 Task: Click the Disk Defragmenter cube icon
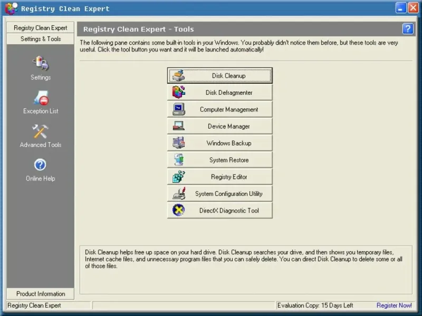pyautogui.click(x=178, y=92)
